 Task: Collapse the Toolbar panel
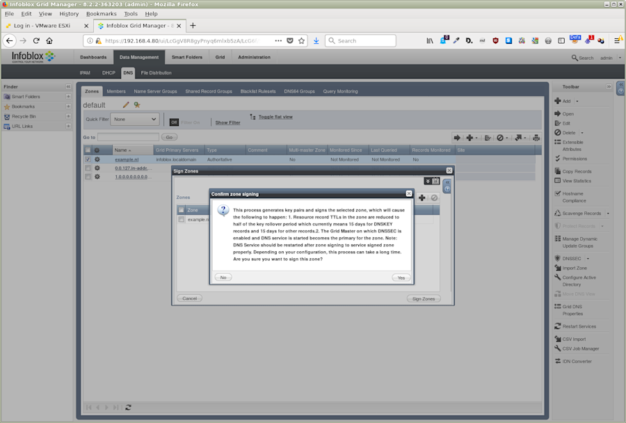pos(609,87)
